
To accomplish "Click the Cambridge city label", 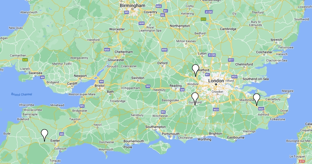I will click(x=228, y=29).
